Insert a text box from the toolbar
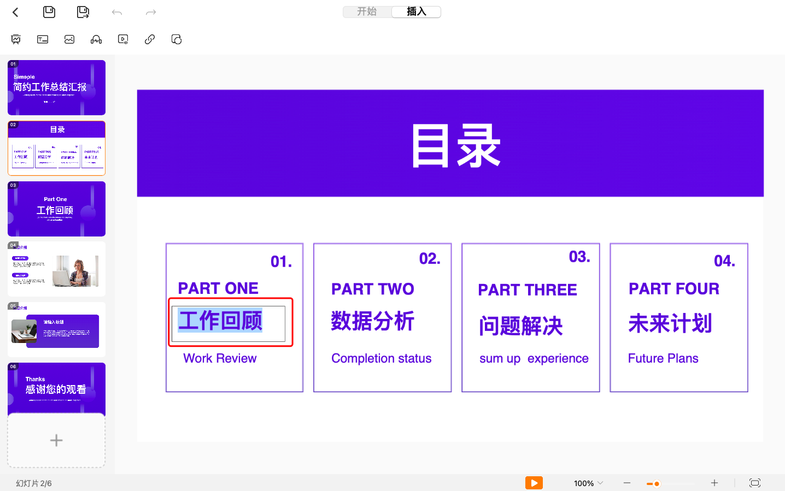 pos(42,39)
